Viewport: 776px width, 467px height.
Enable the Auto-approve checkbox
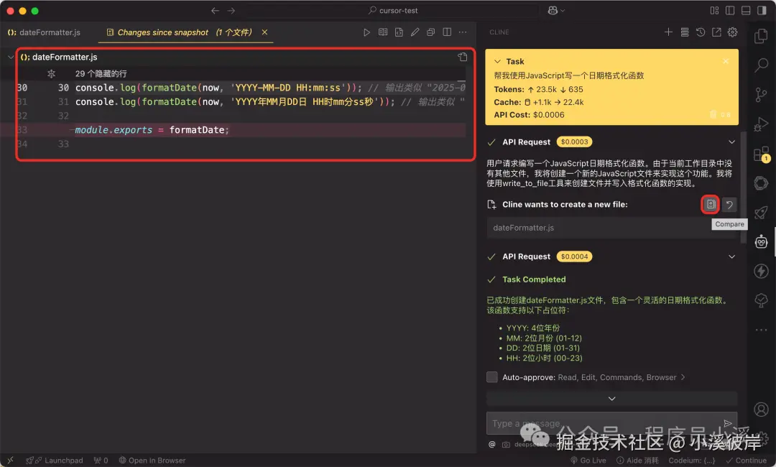click(492, 377)
